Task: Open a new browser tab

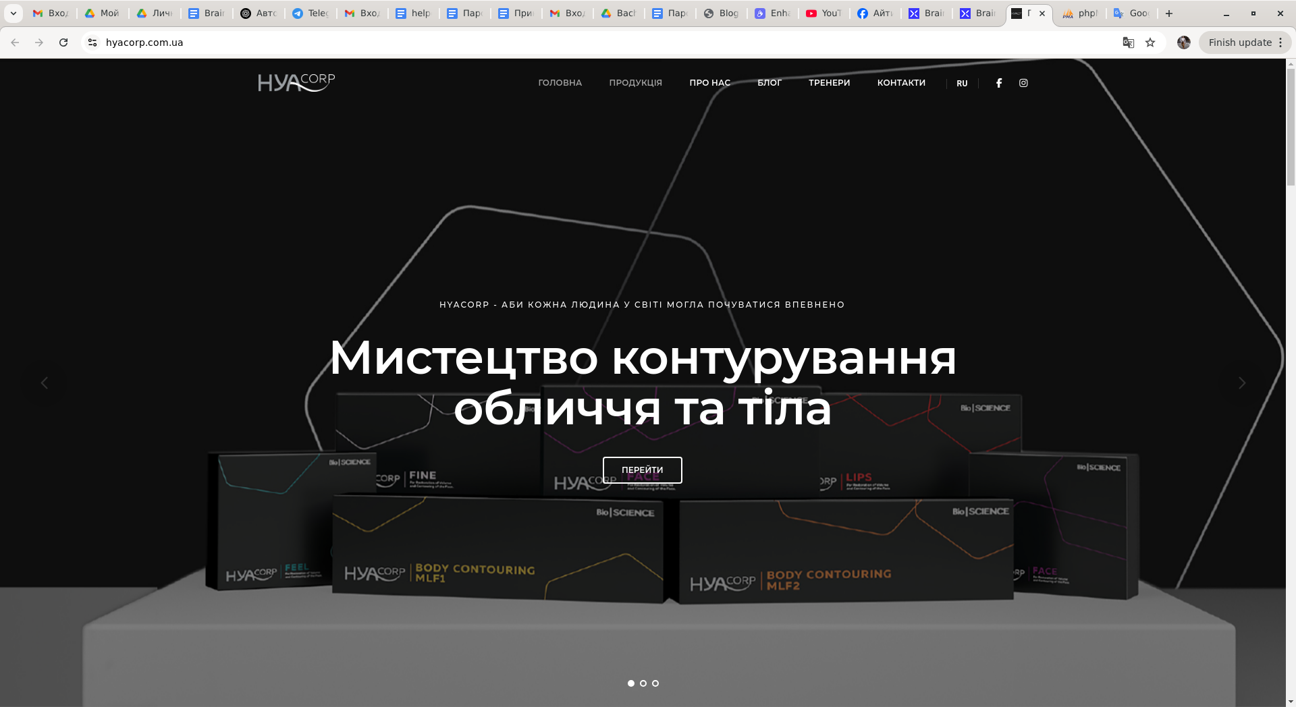Action: (x=1169, y=13)
